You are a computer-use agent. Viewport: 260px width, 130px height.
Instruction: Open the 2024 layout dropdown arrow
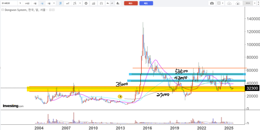pos(255,3)
